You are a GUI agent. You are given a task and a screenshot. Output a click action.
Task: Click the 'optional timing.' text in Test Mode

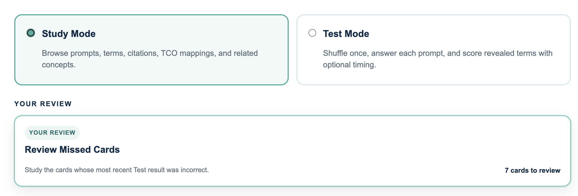(x=349, y=65)
